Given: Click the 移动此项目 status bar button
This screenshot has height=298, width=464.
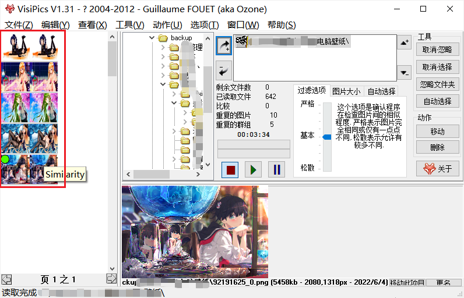Looking at the screenshot, I should (407, 283).
